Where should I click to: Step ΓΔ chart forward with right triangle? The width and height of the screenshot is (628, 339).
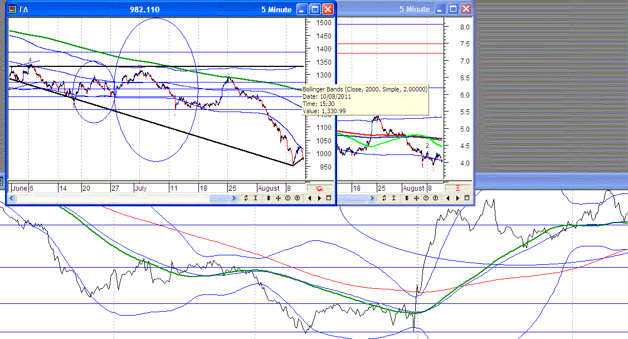point(319,198)
